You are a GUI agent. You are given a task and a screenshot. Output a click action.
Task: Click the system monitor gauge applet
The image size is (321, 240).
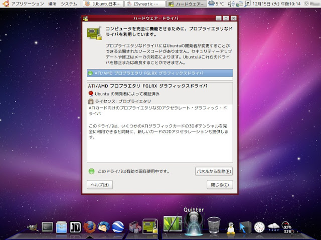tap(287, 227)
